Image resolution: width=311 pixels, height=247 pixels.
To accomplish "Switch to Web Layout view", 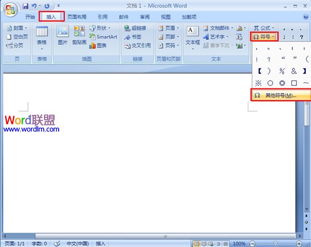I will coord(211,243).
